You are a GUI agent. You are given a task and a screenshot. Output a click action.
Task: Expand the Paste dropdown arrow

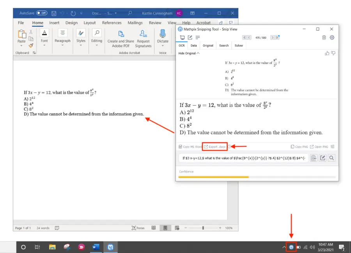21,46
